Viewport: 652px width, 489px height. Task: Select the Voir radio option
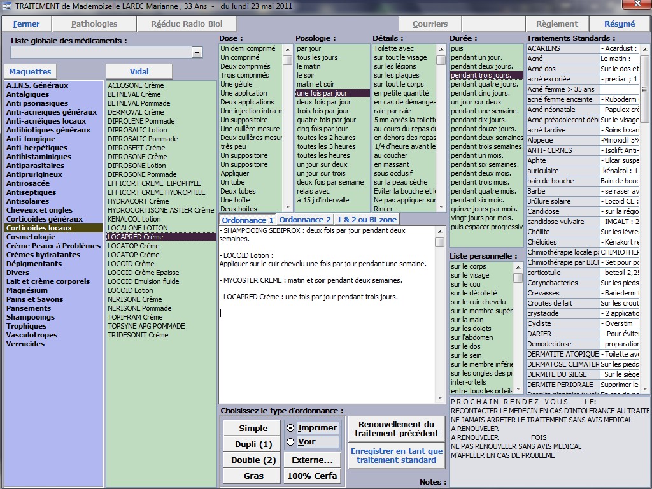(x=291, y=442)
